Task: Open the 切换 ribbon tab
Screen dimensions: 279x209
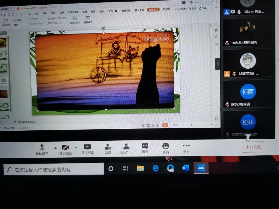Action: click(x=53, y=13)
